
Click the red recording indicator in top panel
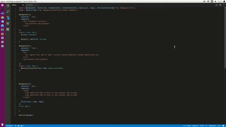204,1
